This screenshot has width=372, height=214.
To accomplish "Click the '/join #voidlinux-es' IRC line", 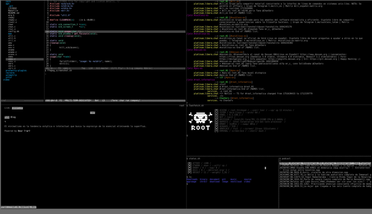I will click(x=198, y=34).
